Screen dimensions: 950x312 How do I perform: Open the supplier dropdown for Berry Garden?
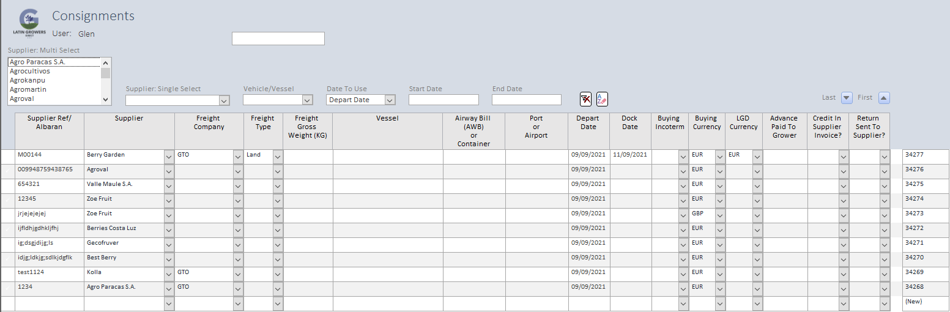[169, 157]
